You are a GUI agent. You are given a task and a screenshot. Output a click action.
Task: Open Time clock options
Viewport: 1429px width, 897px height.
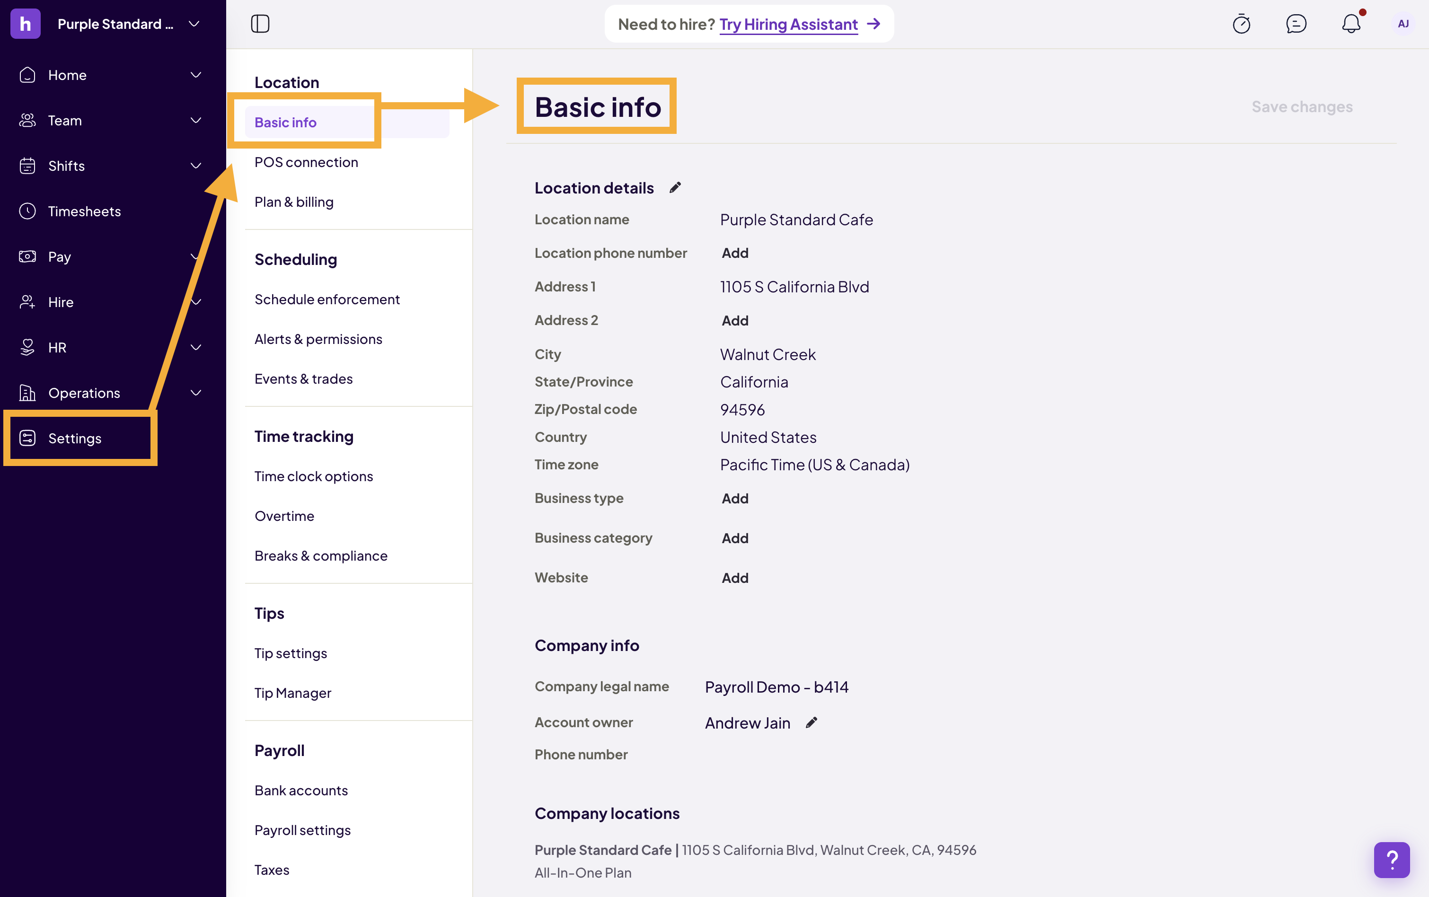[313, 476]
